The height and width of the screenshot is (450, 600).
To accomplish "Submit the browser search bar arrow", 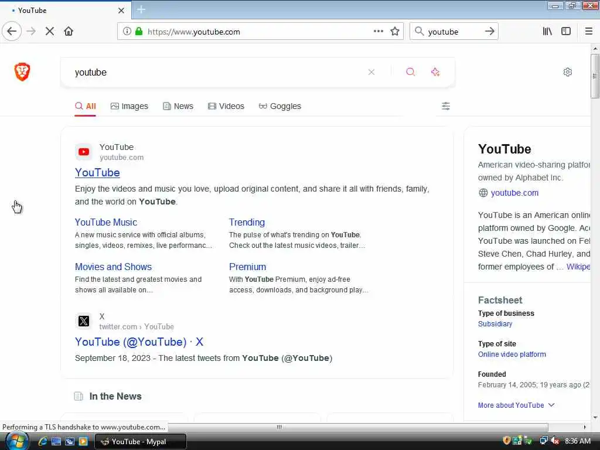I will coord(489,32).
